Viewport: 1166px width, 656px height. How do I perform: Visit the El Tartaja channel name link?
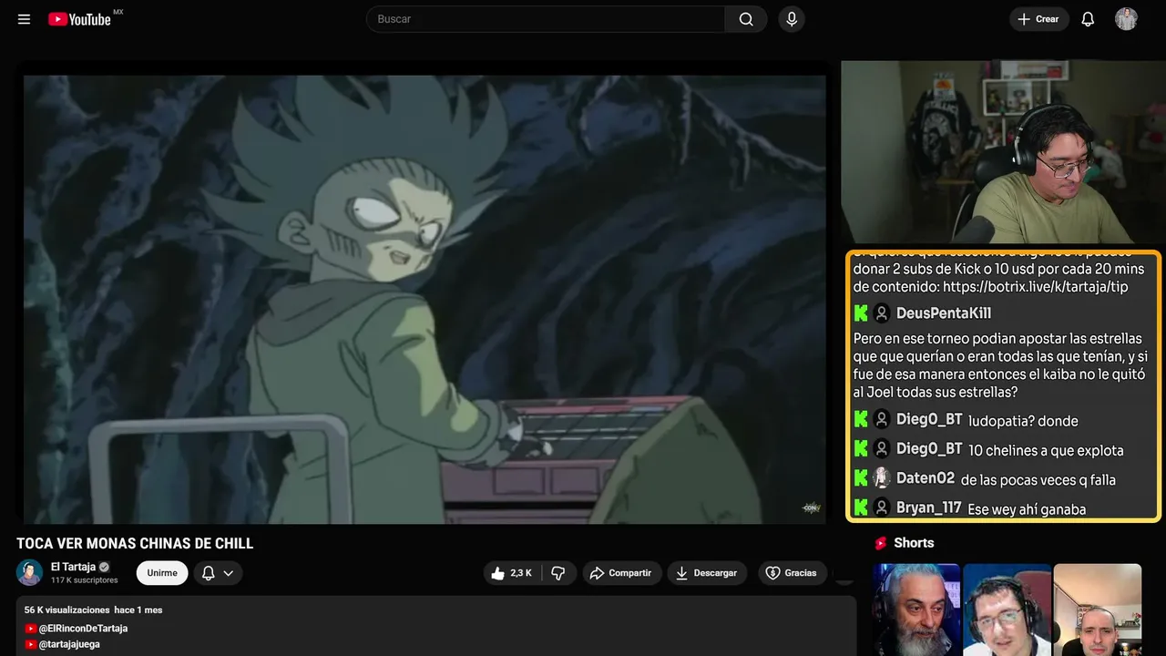[x=73, y=567]
